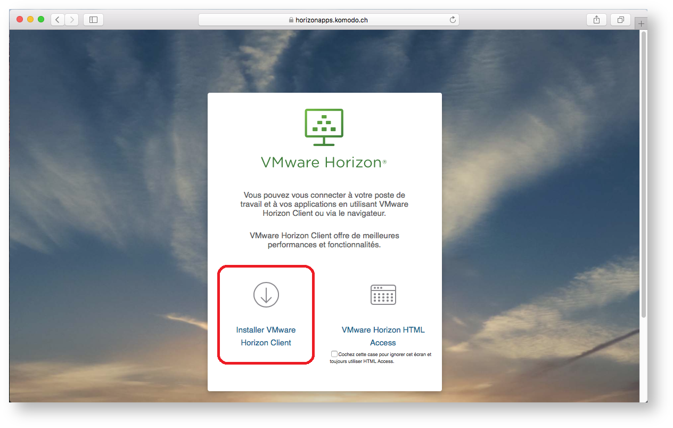Go back with Safari's back arrow
This screenshot has height=428, width=673.
click(x=58, y=20)
